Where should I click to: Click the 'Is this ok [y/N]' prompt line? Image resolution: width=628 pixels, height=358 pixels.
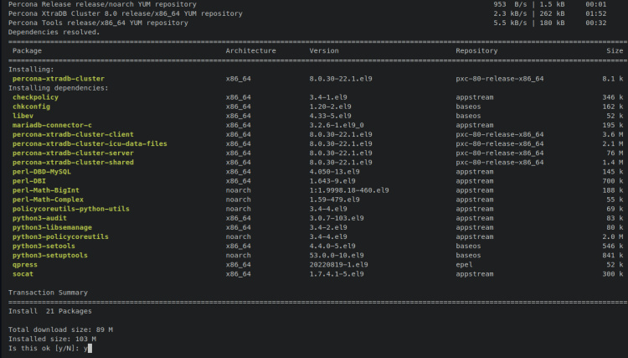[x=49, y=347]
